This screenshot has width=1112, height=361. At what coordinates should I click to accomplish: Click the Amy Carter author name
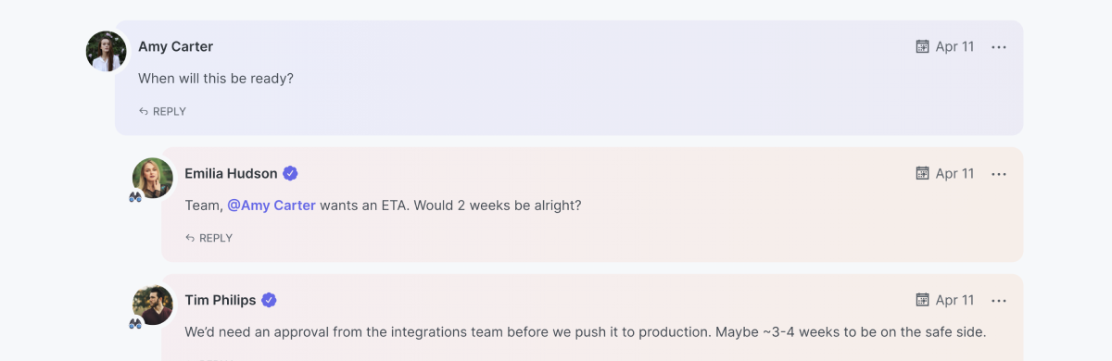pyautogui.click(x=176, y=46)
